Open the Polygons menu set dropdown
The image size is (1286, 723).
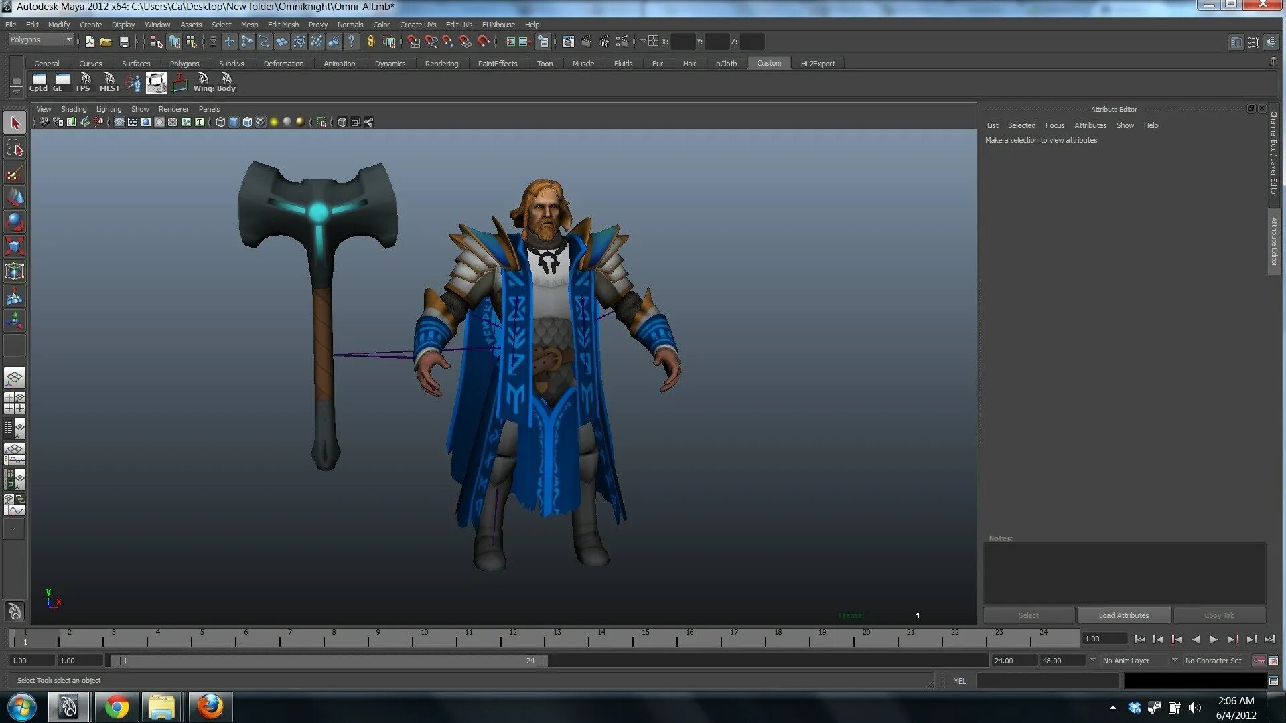pyautogui.click(x=41, y=39)
